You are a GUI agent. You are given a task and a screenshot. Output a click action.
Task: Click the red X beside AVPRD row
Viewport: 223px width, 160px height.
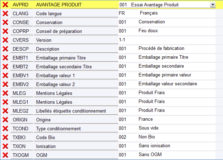click(5, 5)
